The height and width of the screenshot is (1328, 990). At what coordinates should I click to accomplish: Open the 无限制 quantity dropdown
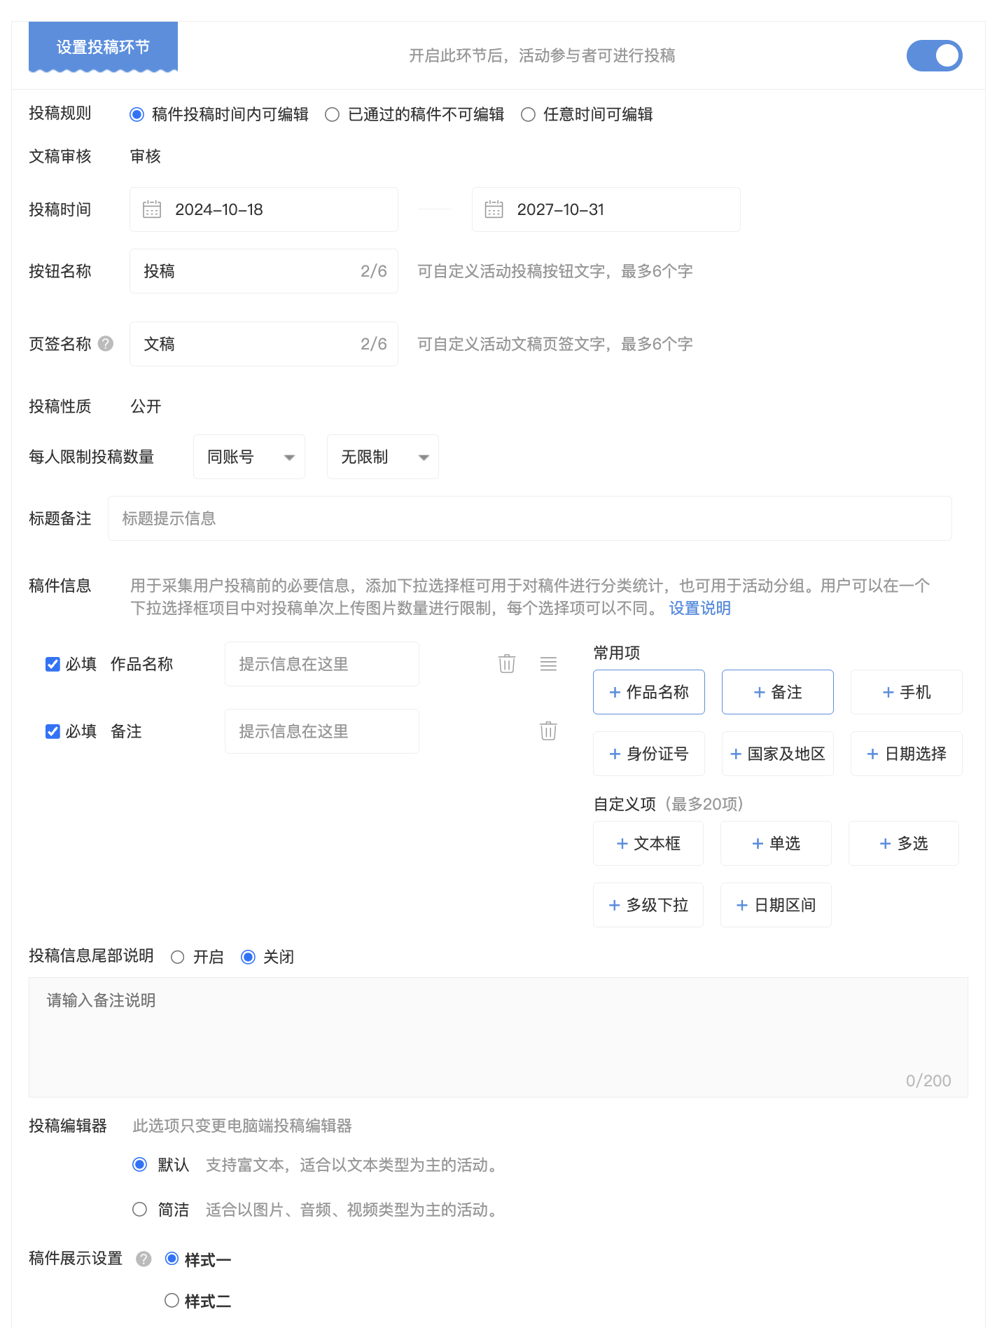click(382, 457)
